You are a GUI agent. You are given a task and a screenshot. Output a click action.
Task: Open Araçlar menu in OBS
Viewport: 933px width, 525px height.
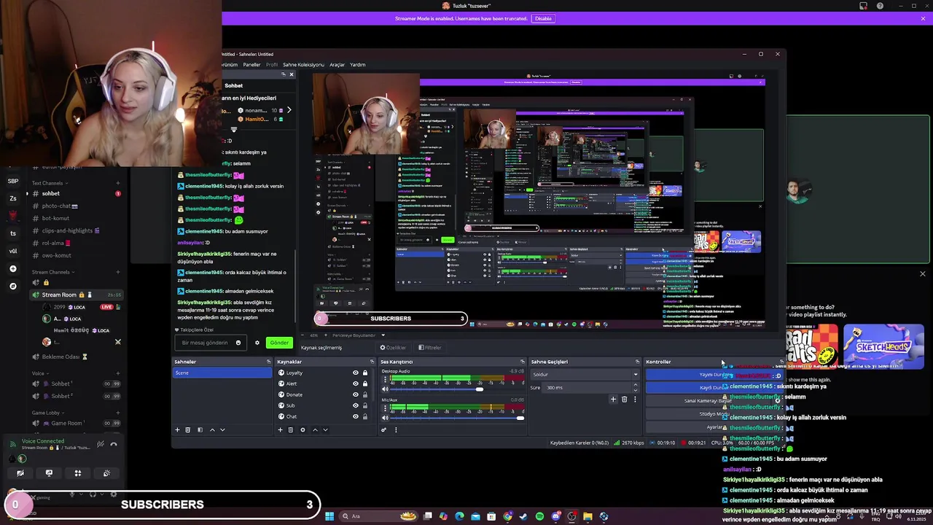tap(337, 64)
